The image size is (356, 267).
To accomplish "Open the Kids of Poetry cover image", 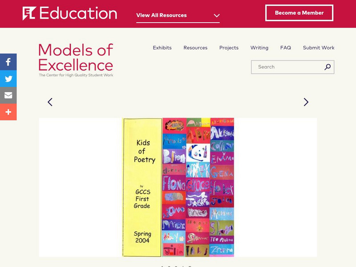I will click(178, 187).
